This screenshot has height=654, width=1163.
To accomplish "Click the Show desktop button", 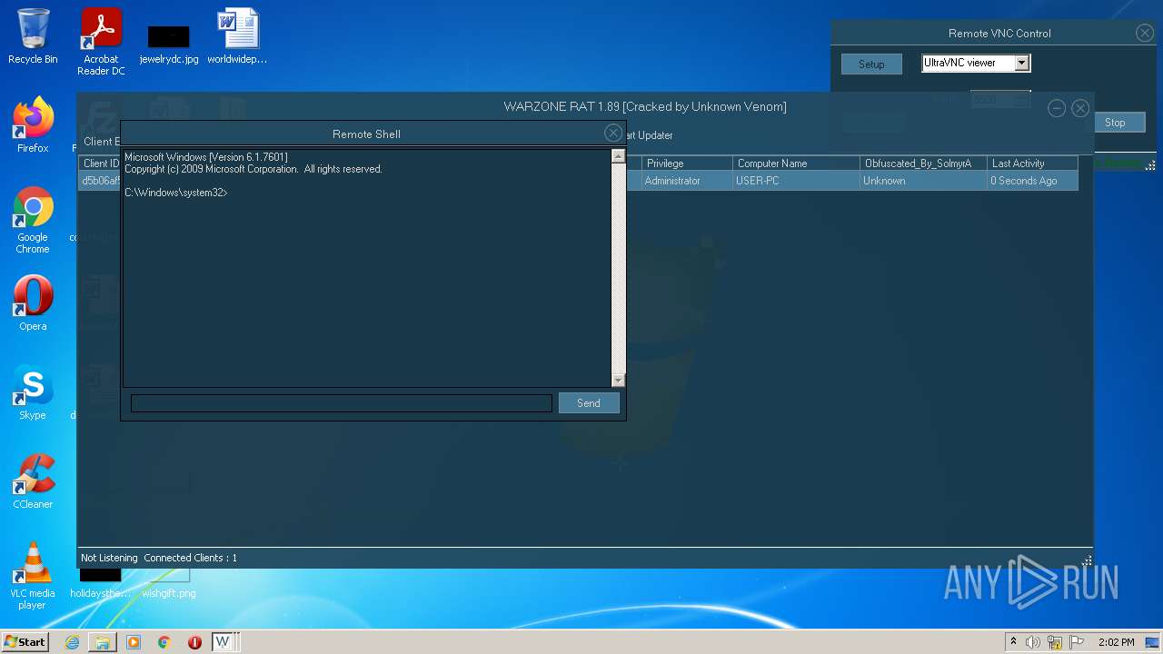I will tap(1153, 642).
